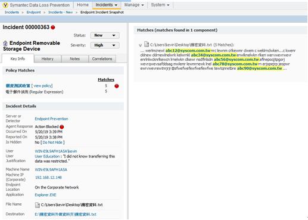Image resolution: width=308 pixels, height=220 pixels.
Task: Switch to the Notes tab
Action: click(74, 59)
